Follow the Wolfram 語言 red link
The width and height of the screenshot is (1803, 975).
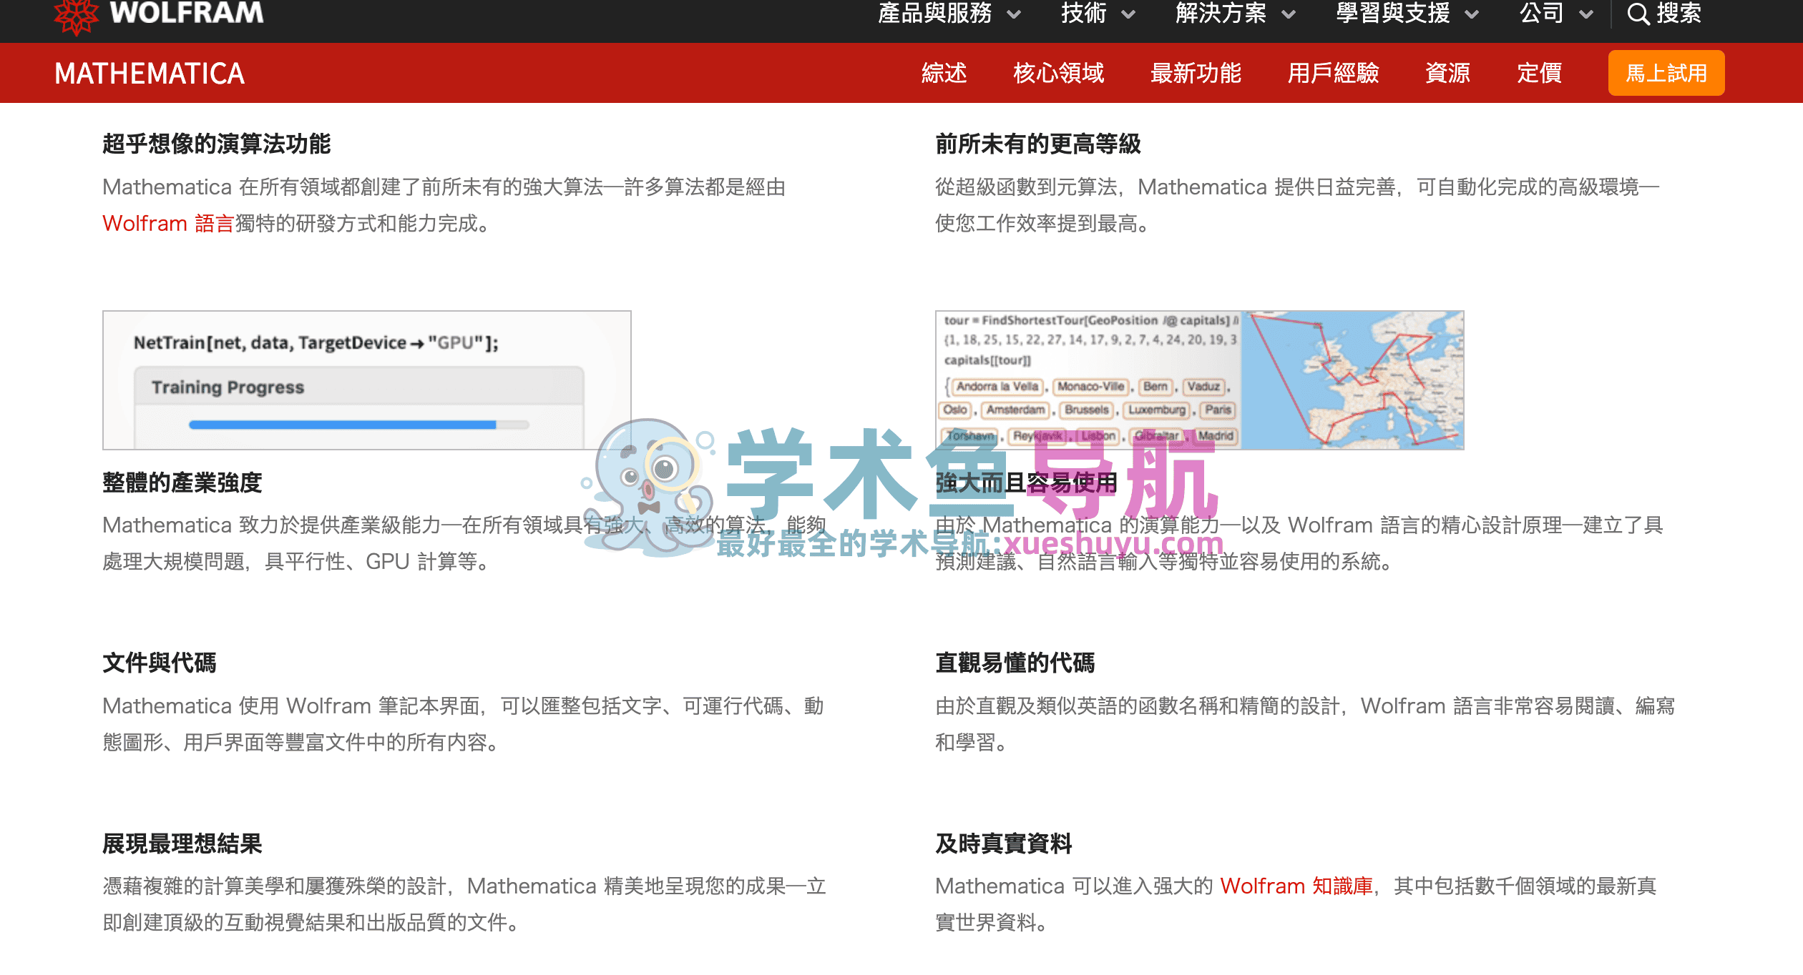tap(168, 224)
